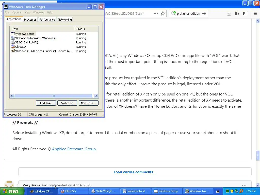Select the UltraISO task row
The image size is (260, 195).
(x=54, y=47)
